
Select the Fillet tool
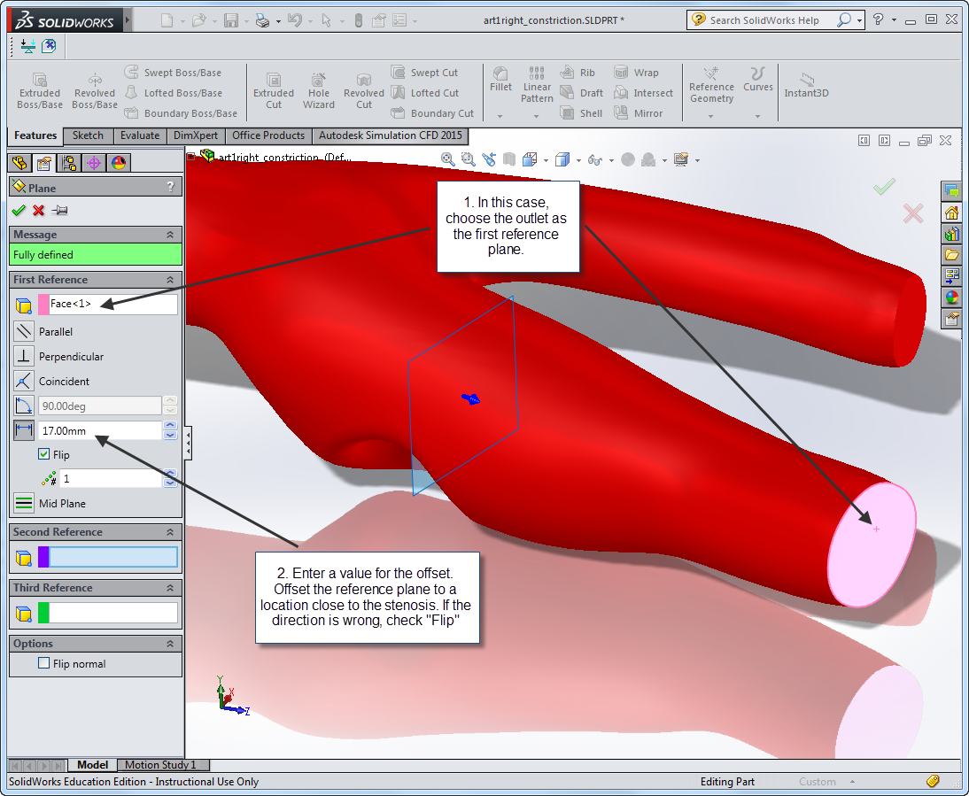pyautogui.click(x=500, y=79)
